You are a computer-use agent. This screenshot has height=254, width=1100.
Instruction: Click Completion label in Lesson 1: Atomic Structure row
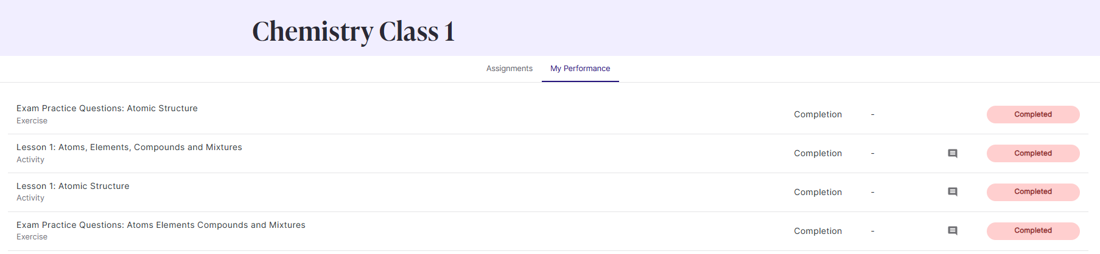click(818, 192)
